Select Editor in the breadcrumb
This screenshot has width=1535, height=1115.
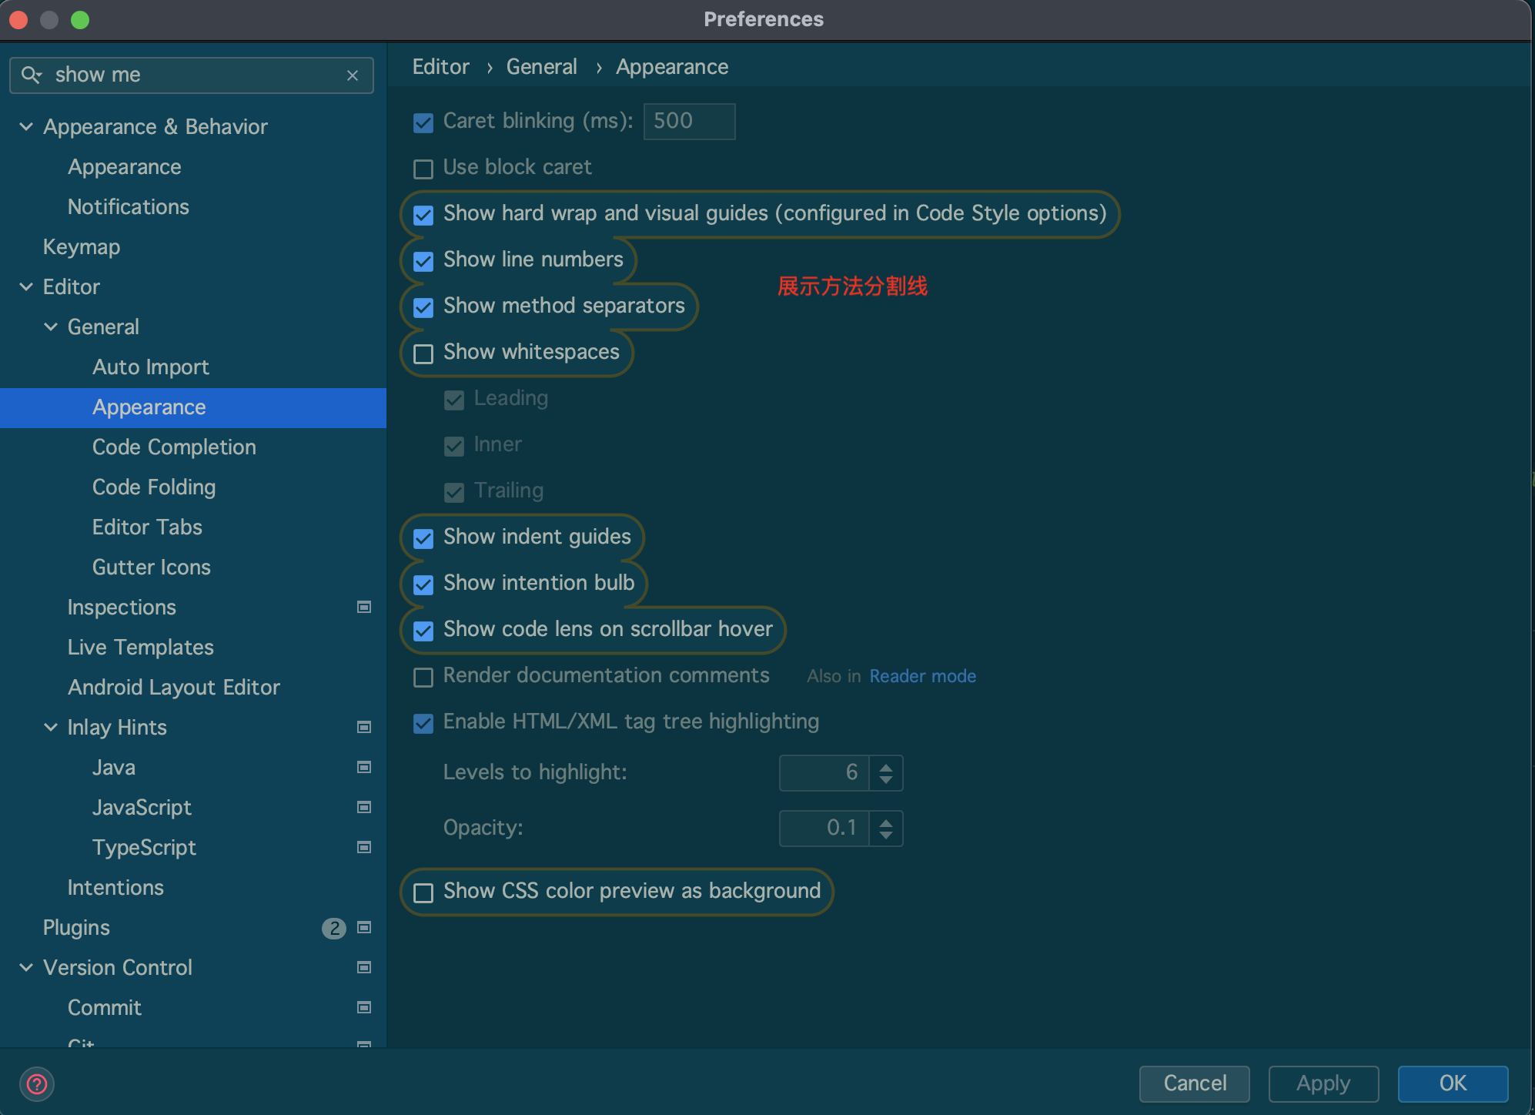point(440,67)
